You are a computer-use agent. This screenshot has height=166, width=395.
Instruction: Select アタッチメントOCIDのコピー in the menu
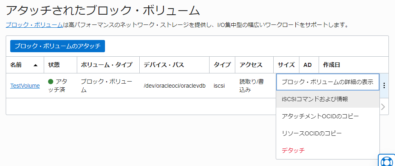tap(320, 116)
